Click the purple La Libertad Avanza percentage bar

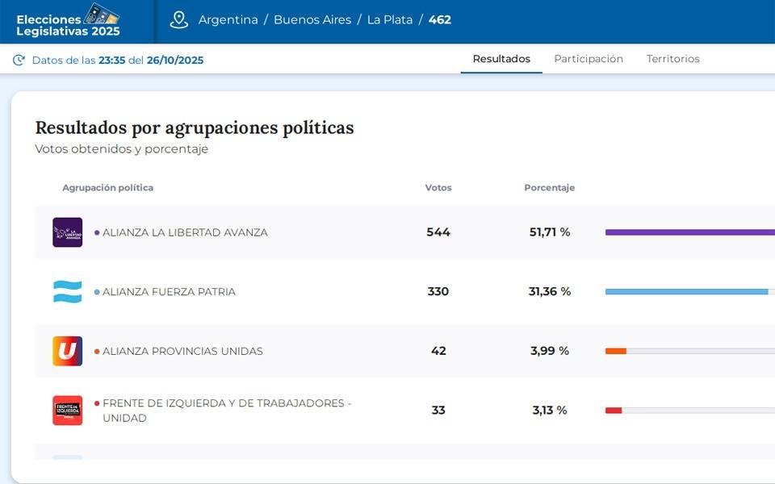tap(689, 232)
